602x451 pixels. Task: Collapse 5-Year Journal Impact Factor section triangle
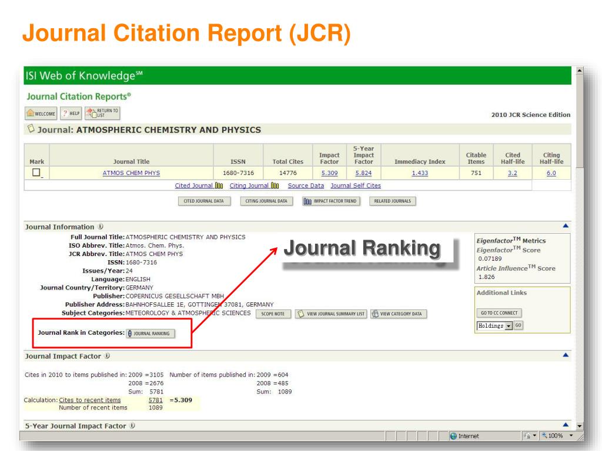coord(566,425)
